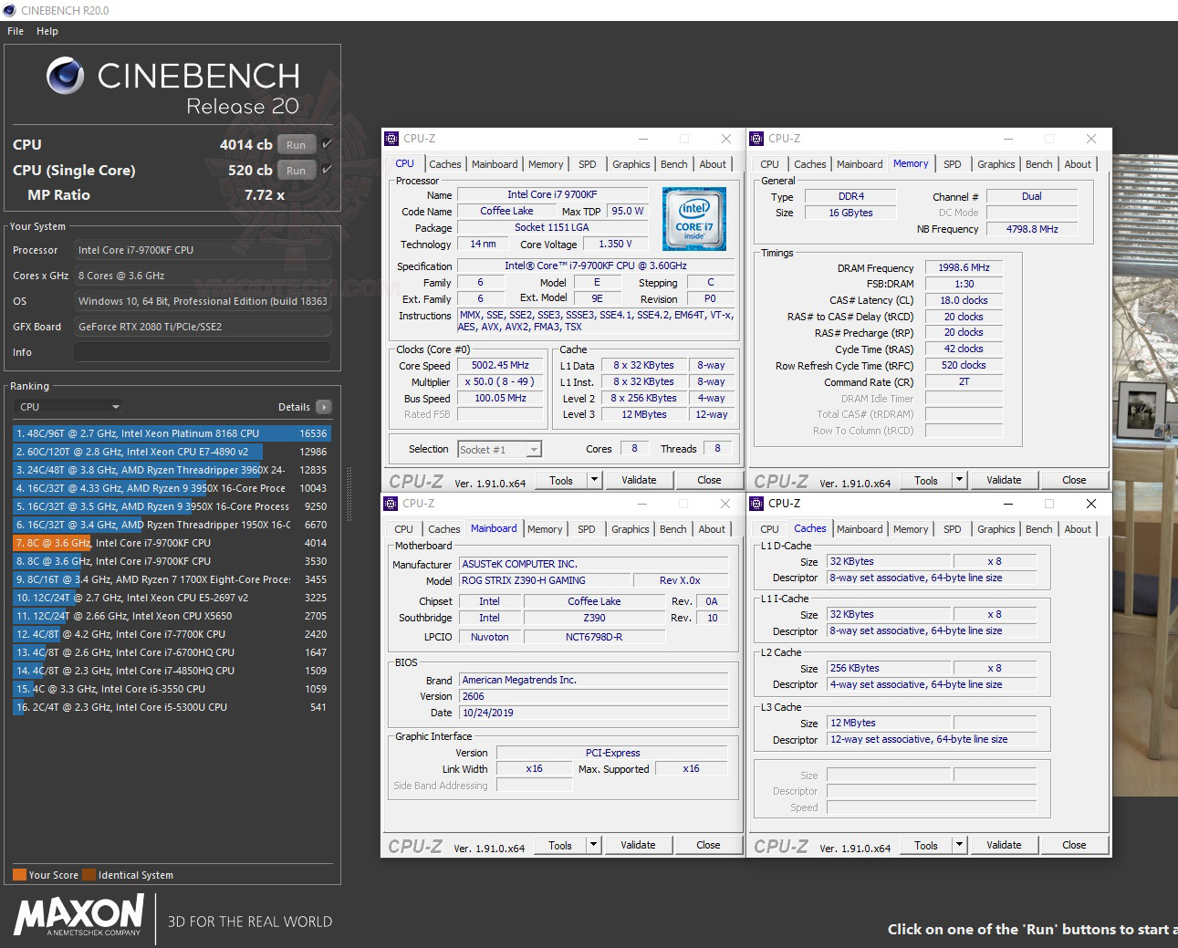Click CAS# Latency 18.0 clocks value
Screen dimensions: 1178x948
tap(964, 300)
